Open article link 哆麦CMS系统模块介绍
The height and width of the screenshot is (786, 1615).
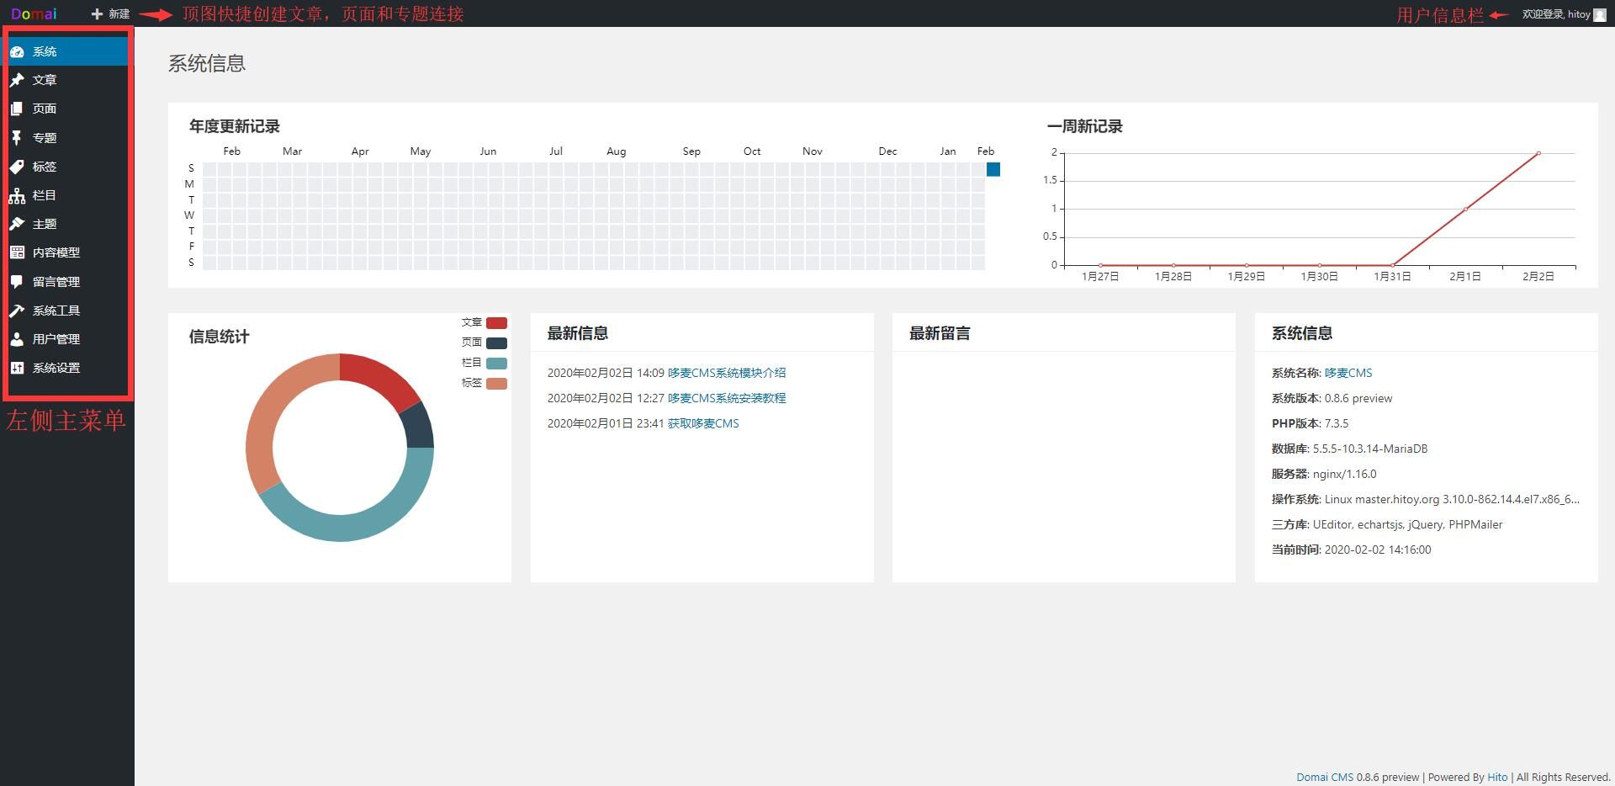point(727,373)
